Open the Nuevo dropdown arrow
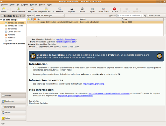 (8, 10)
